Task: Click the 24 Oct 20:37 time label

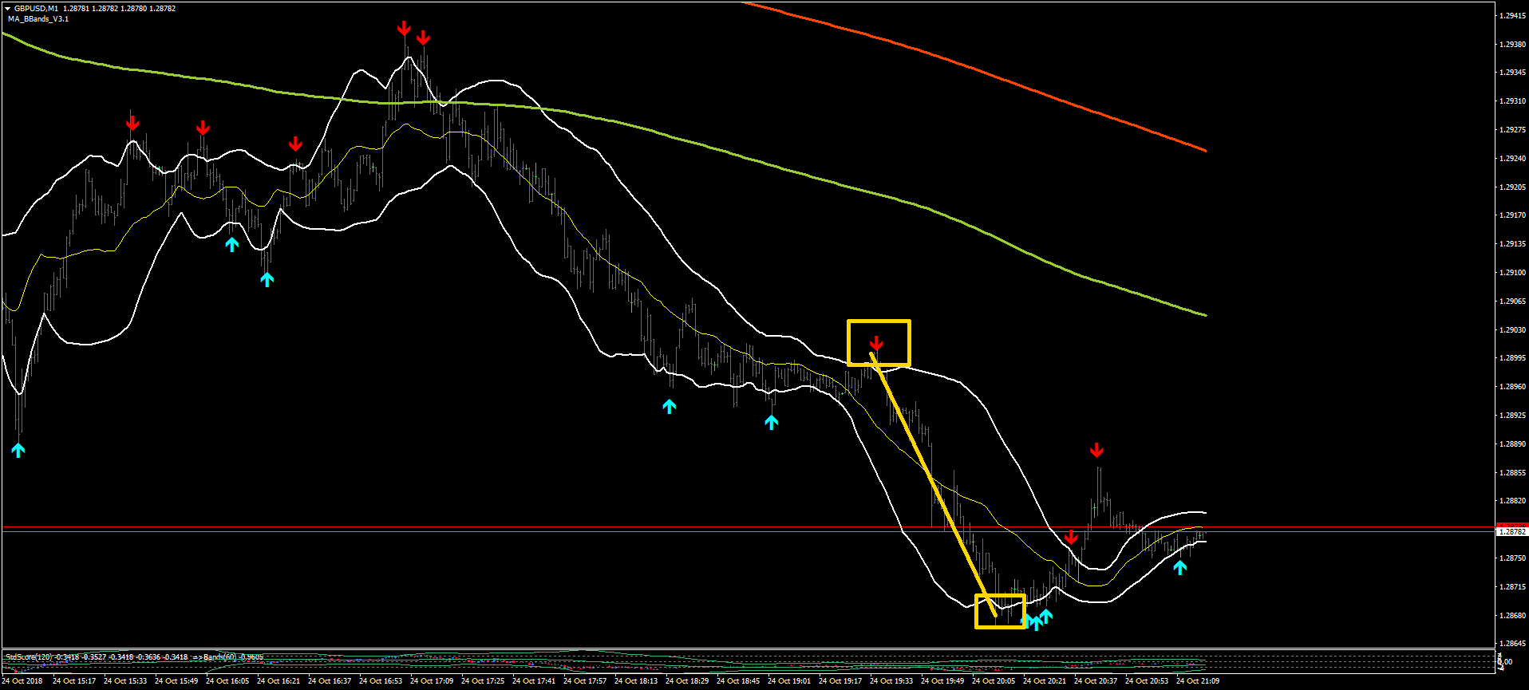Action: pos(1096,681)
